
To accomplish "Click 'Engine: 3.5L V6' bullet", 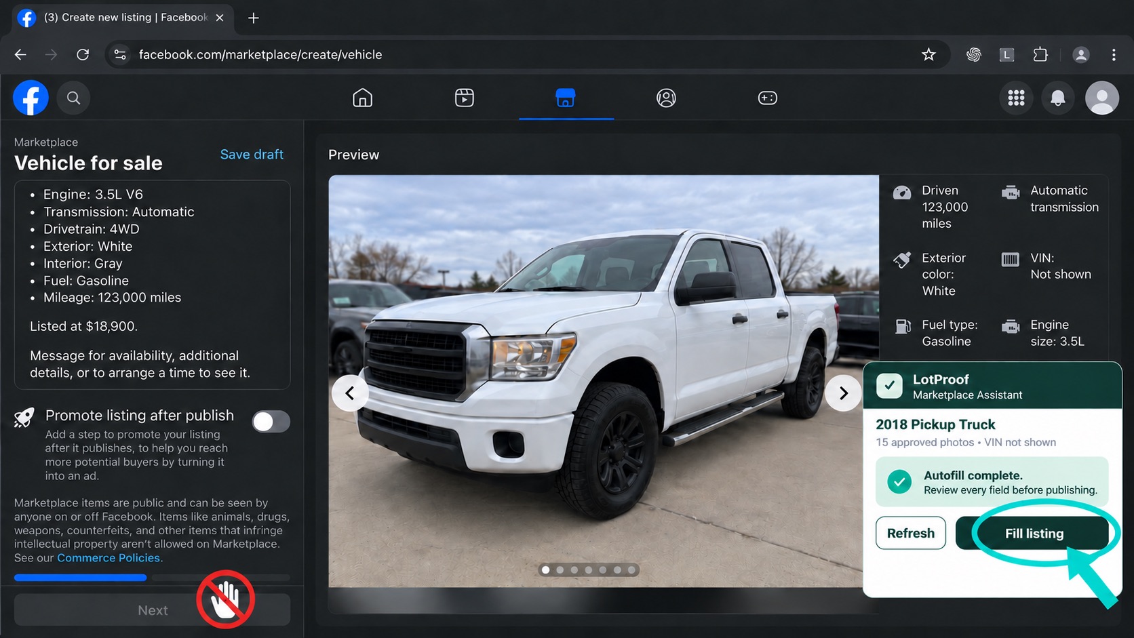I will click(x=93, y=195).
